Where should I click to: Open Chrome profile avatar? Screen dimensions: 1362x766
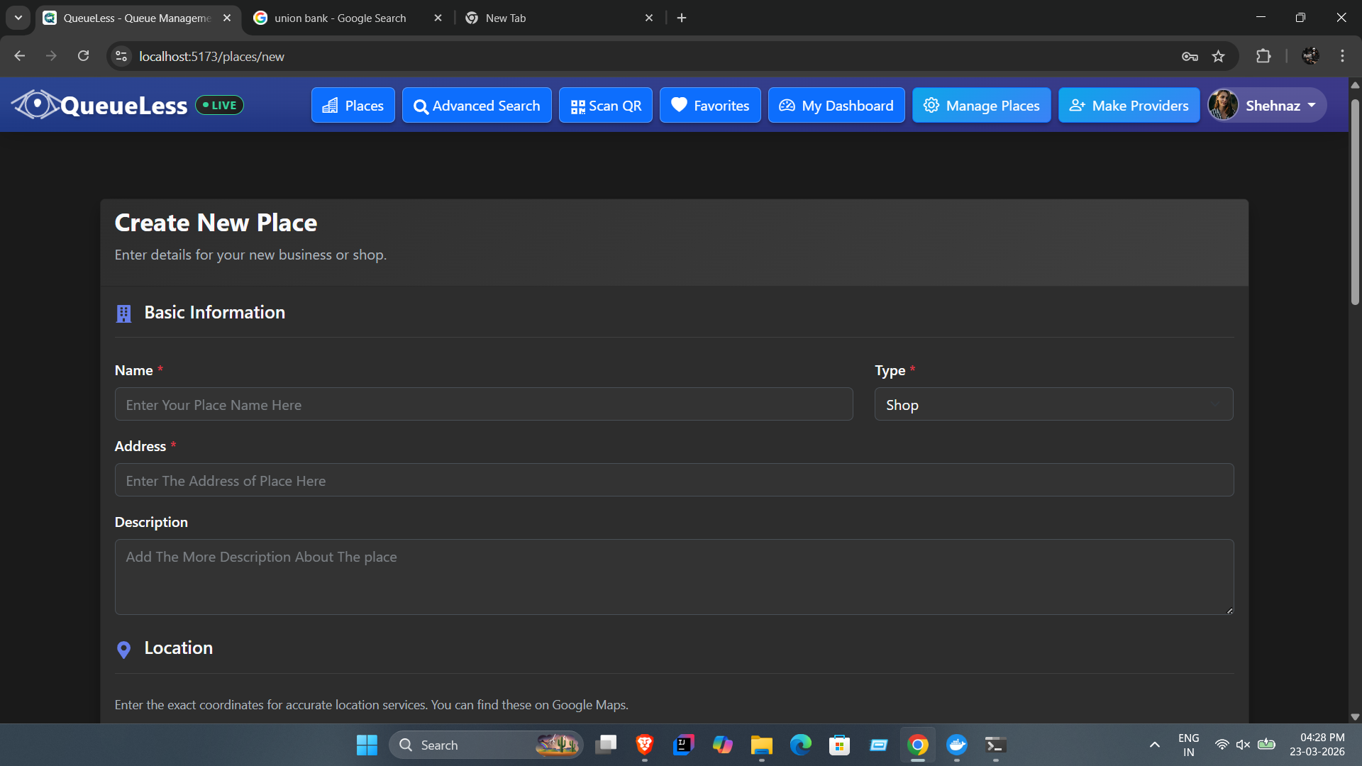coord(1310,56)
